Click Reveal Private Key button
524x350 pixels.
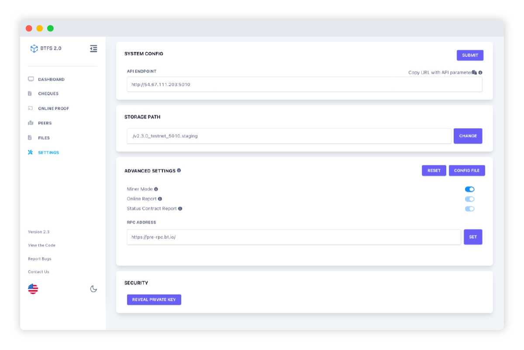pos(154,300)
